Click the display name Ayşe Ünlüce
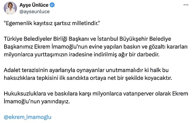 coord(34,5)
